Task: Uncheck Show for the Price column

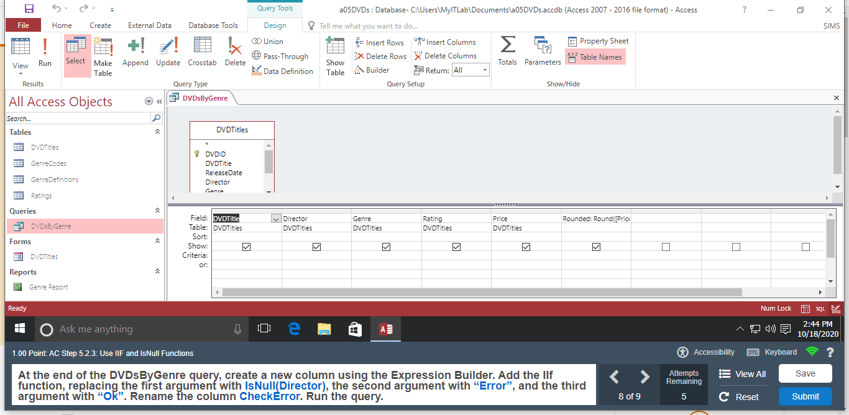Action: click(x=526, y=246)
